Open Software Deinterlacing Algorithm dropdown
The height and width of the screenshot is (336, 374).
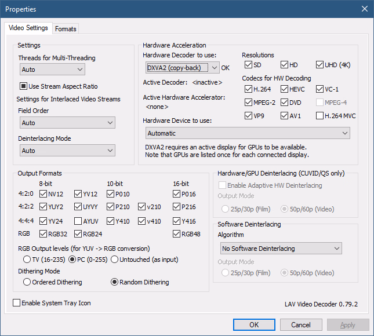[x=281, y=249]
